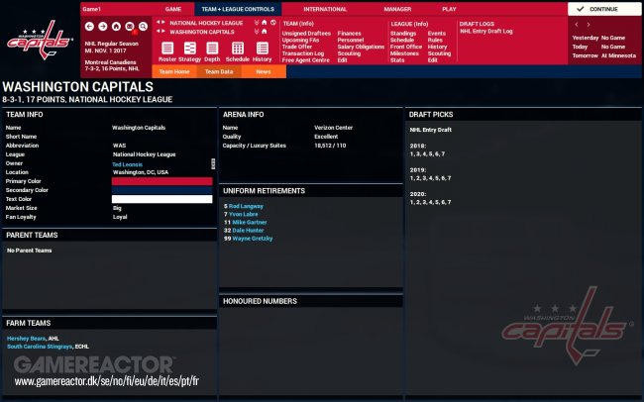This screenshot has width=644, height=402.
Task: Switch to the Team Home tab
Action: 174,71
